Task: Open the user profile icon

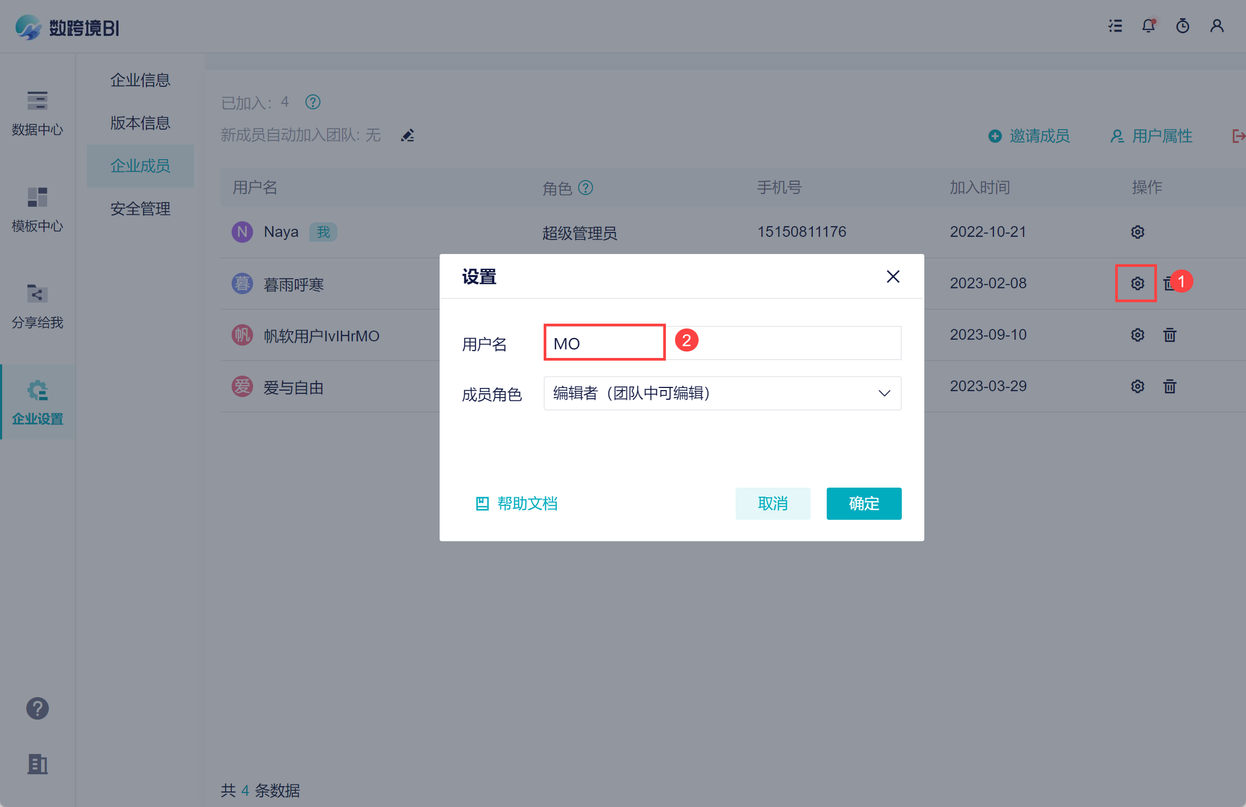Action: click(x=1217, y=26)
